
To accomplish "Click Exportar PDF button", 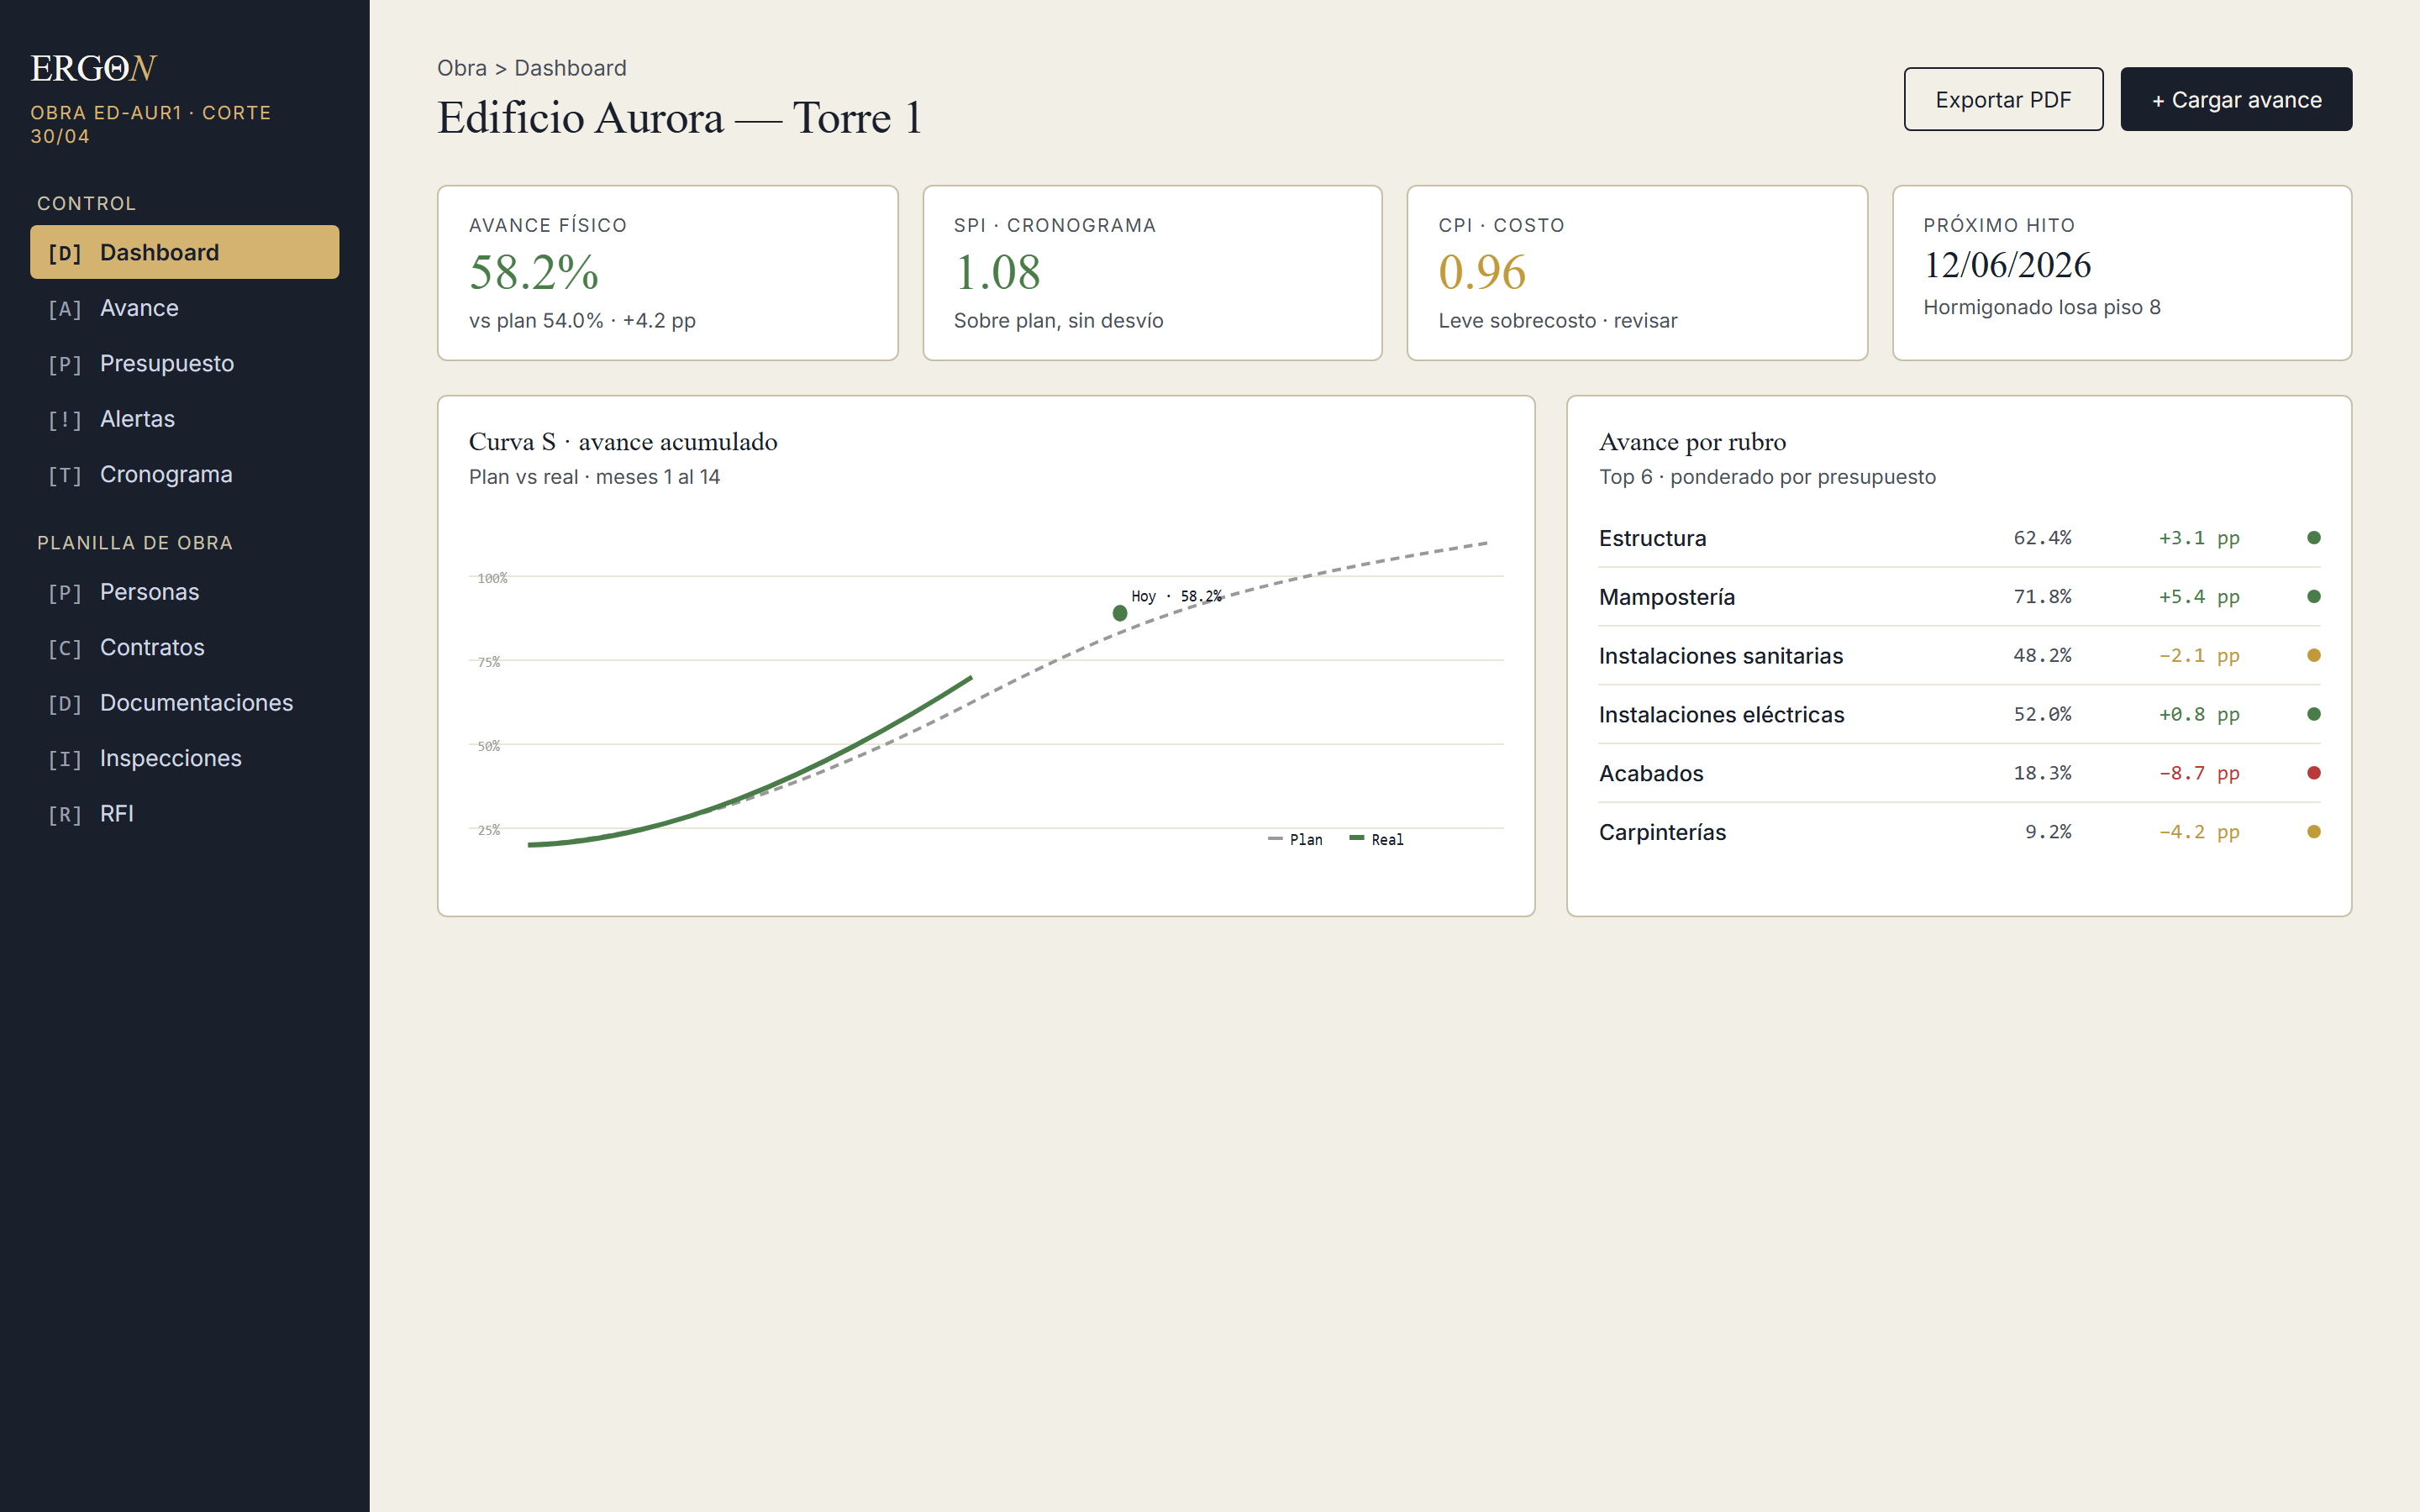I will click(2003, 99).
